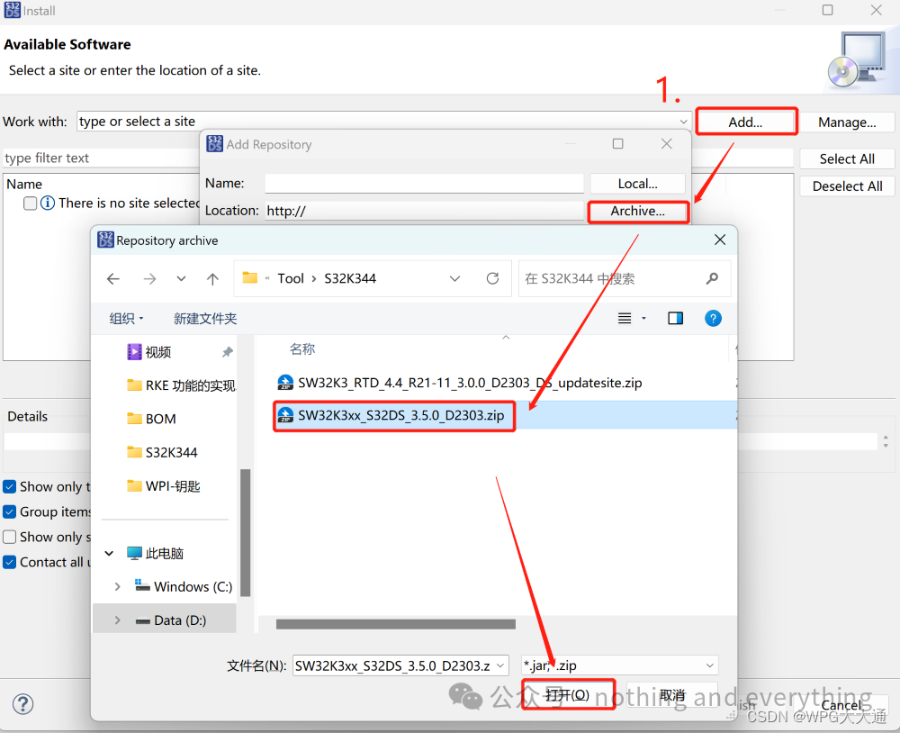Open the 组织 organize menu
The height and width of the screenshot is (733, 900).
(126, 318)
